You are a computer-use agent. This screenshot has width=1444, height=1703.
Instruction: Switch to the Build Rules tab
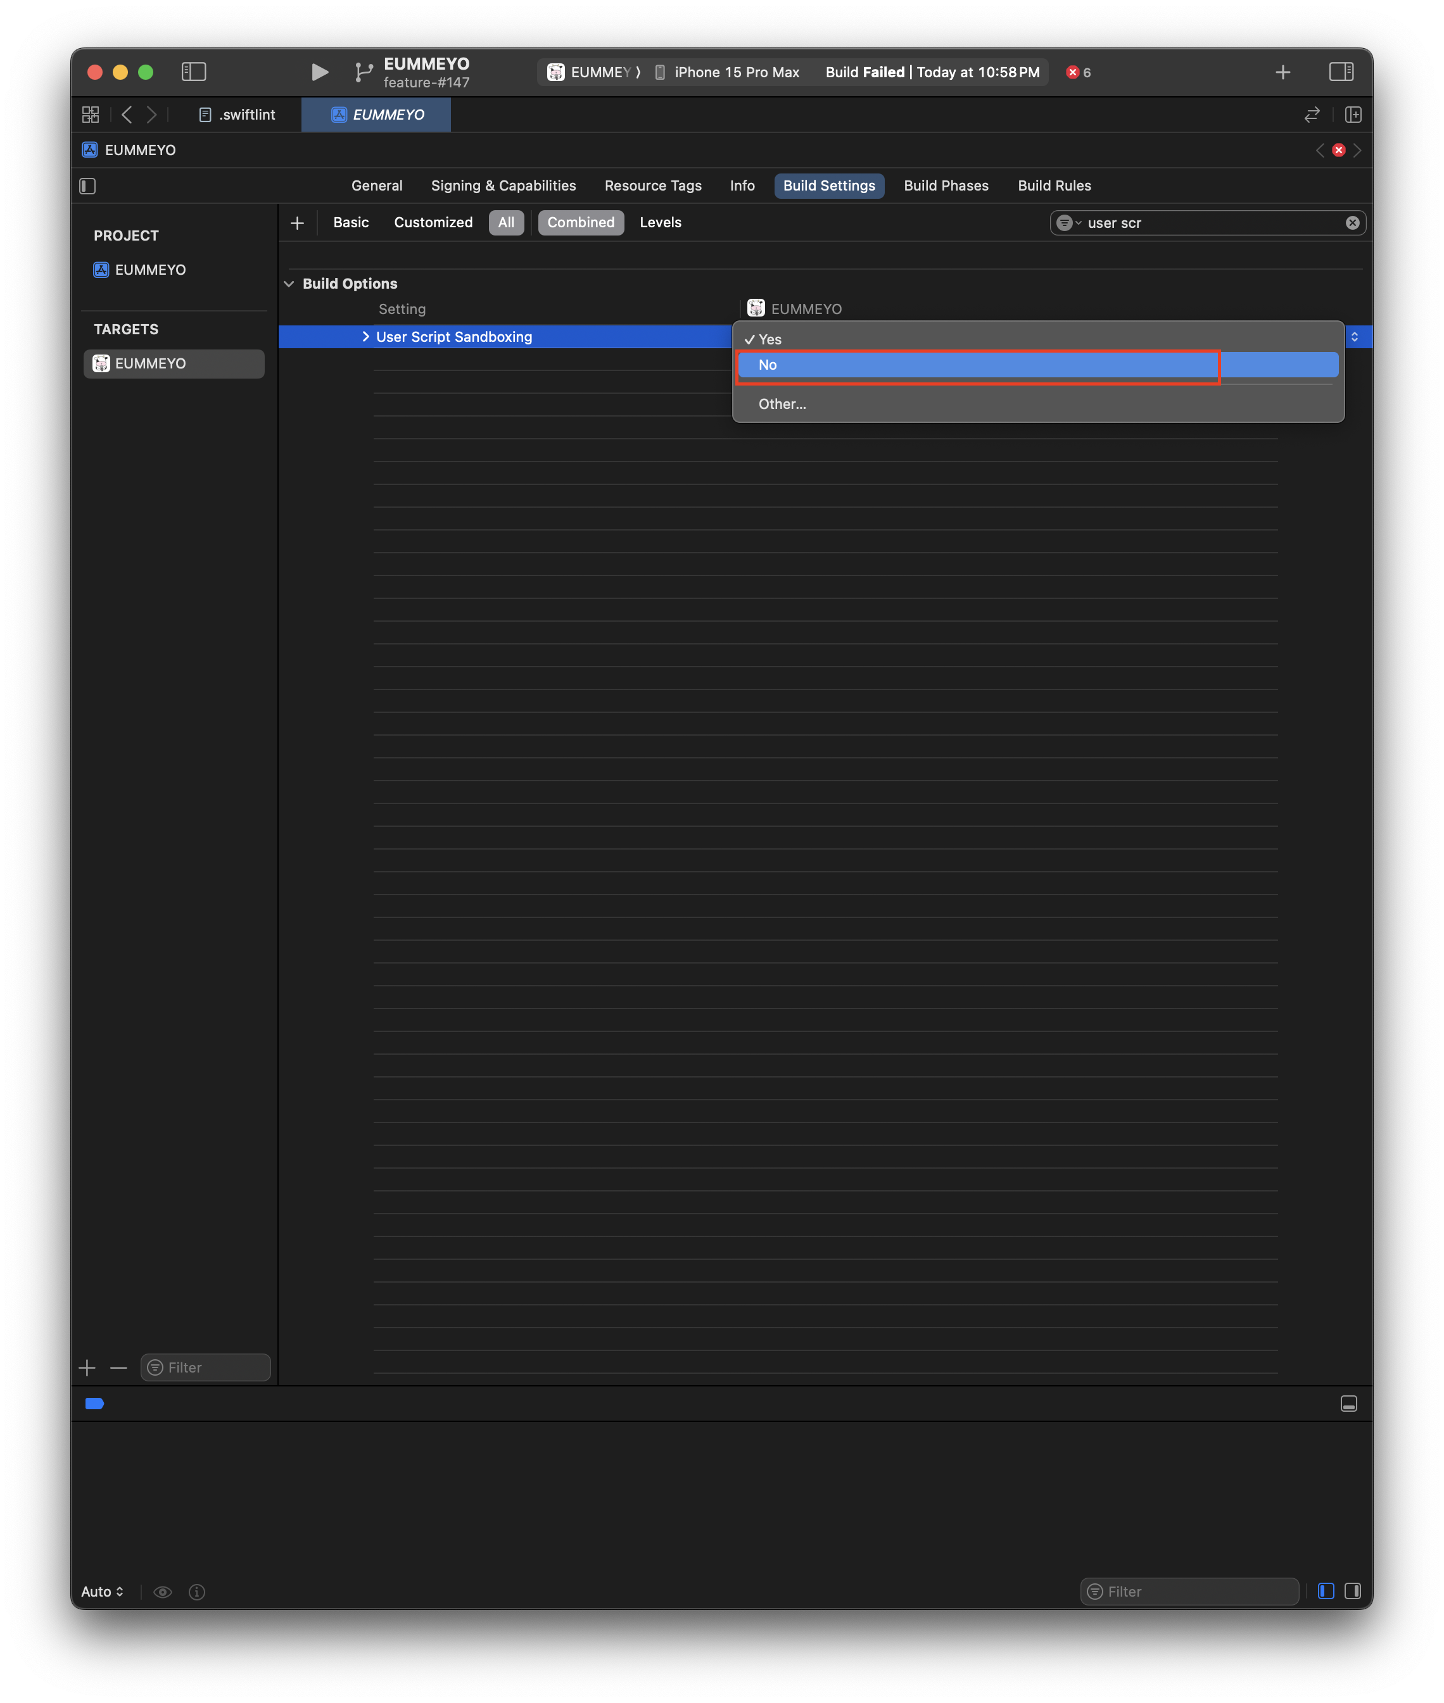pyautogui.click(x=1053, y=185)
